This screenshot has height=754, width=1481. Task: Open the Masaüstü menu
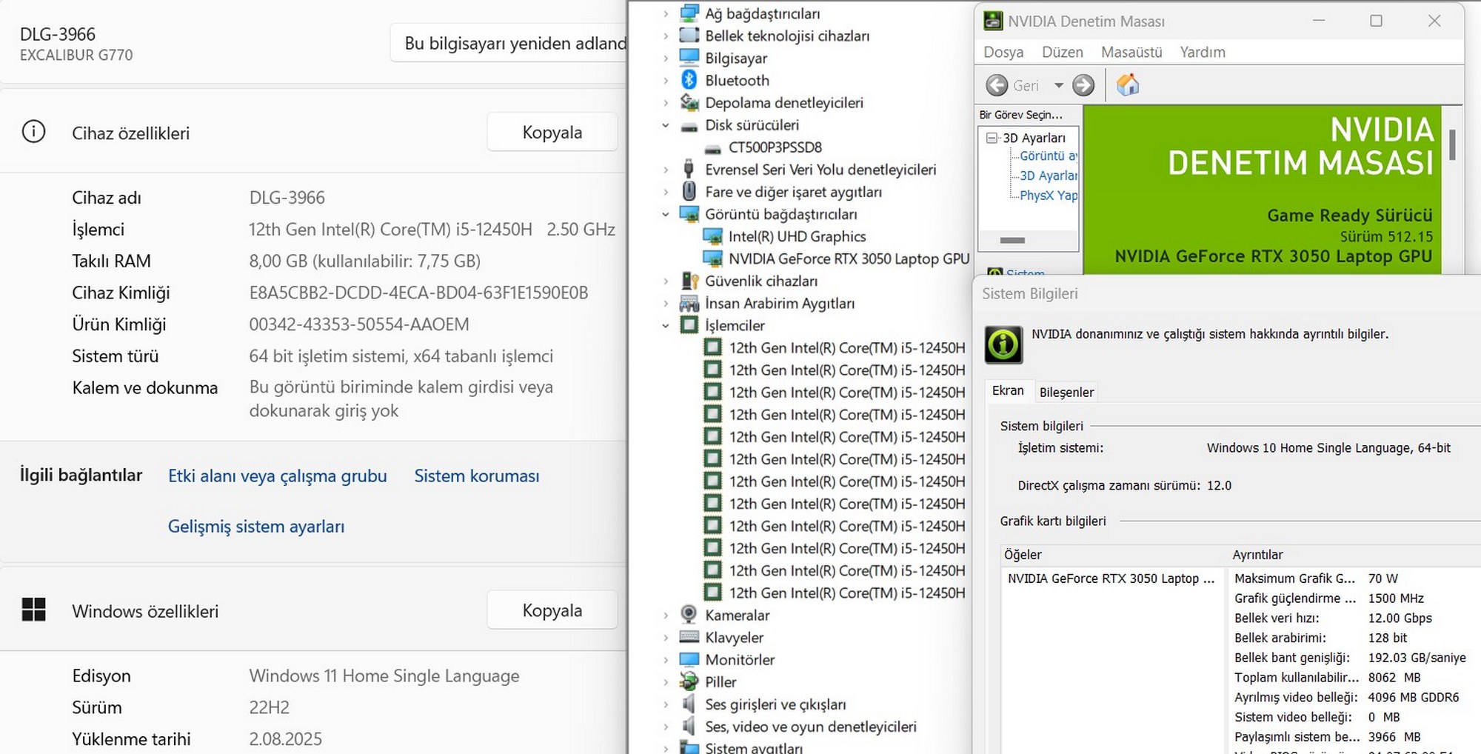(x=1131, y=52)
